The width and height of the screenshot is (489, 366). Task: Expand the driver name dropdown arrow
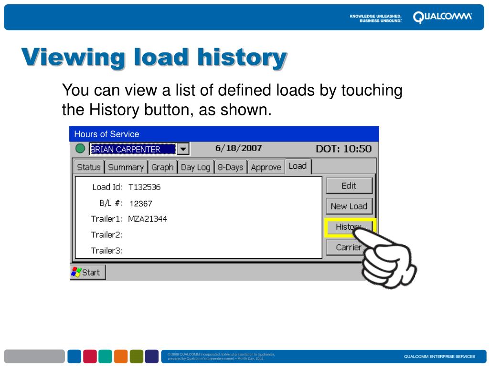[x=183, y=149]
